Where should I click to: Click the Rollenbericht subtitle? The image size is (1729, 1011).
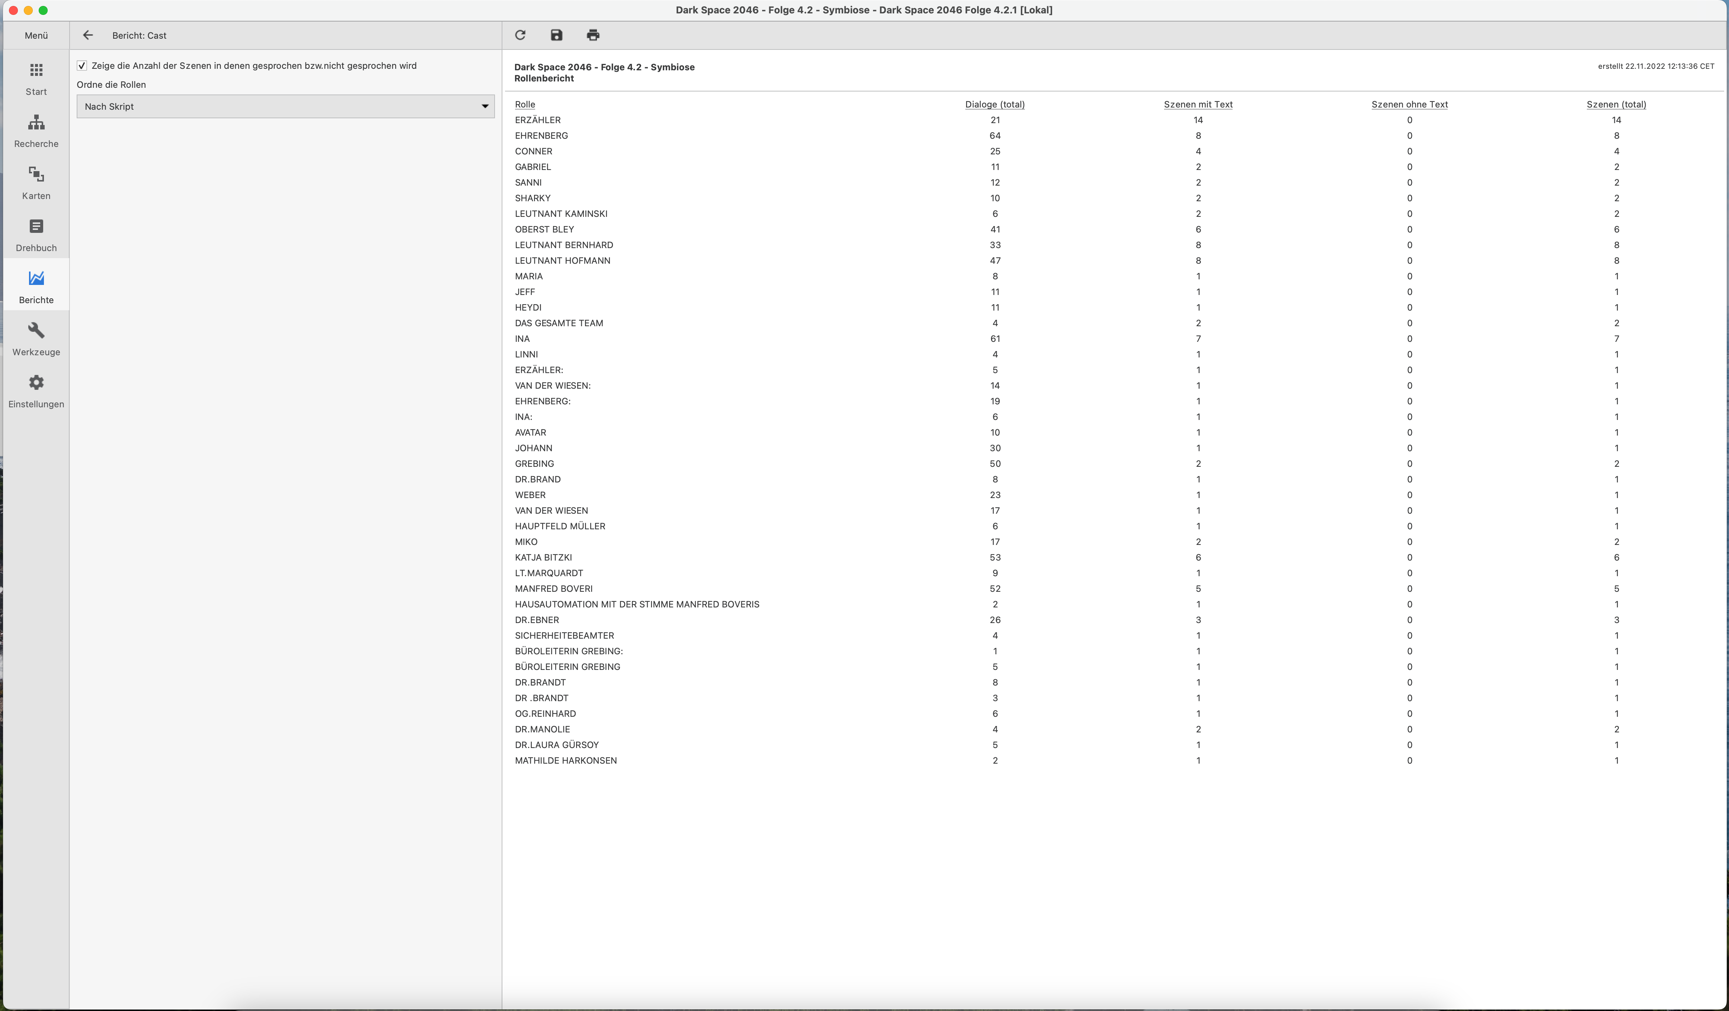(544, 79)
